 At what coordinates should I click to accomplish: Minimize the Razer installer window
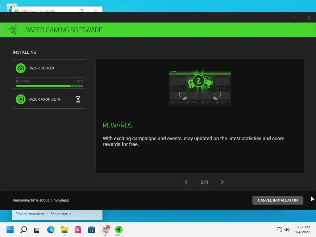tap(293, 18)
